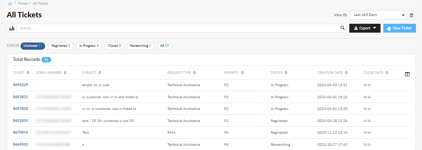Sort by Ticket column arrows

click(28, 73)
